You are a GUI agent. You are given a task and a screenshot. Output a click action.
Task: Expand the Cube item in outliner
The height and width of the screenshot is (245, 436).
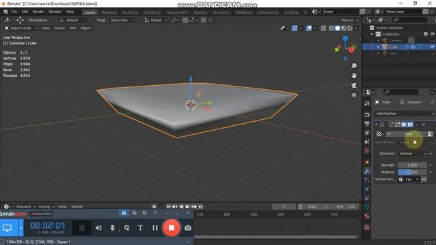pyautogui.click(x=378, y=47)
